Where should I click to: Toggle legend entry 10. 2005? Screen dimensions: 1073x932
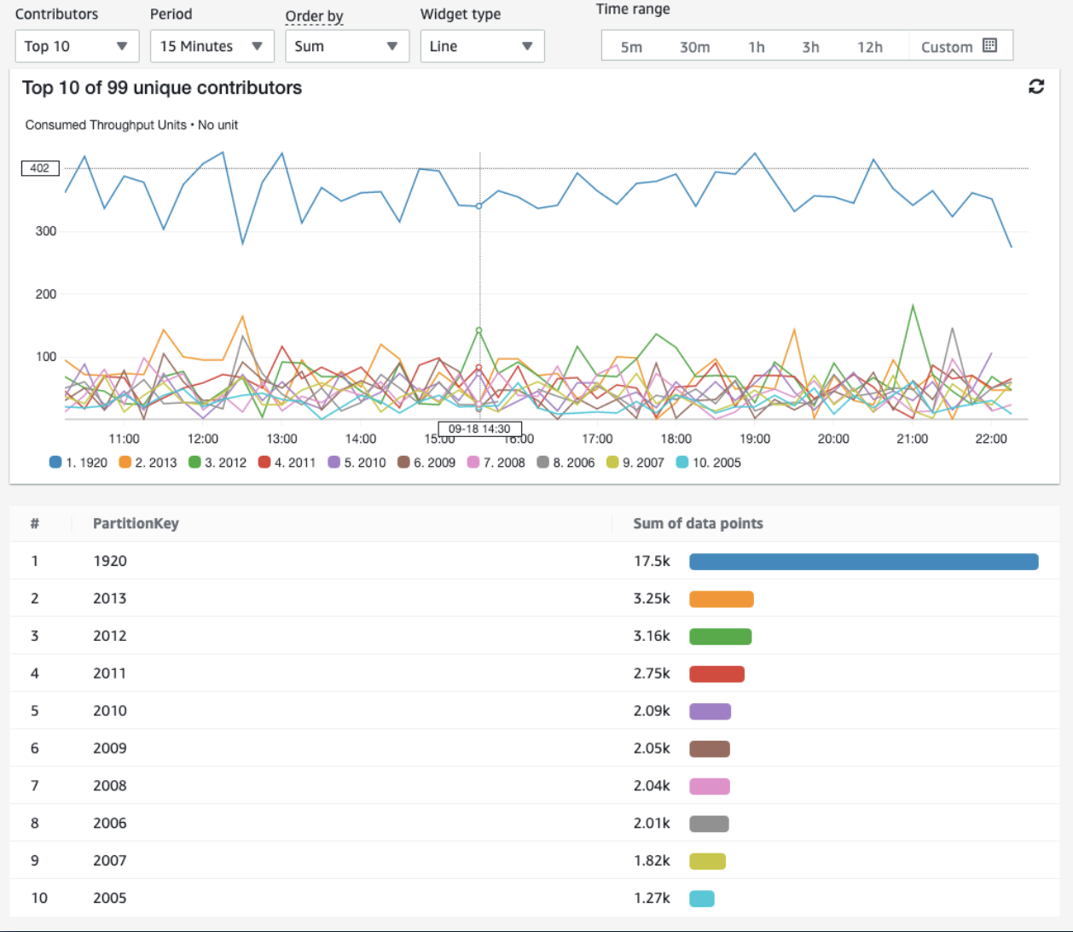pos(709,463)
